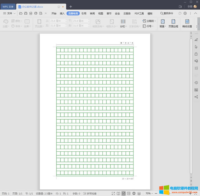Expand the 背景 background dropdown
Screen dimensions: 200x196
163,23
